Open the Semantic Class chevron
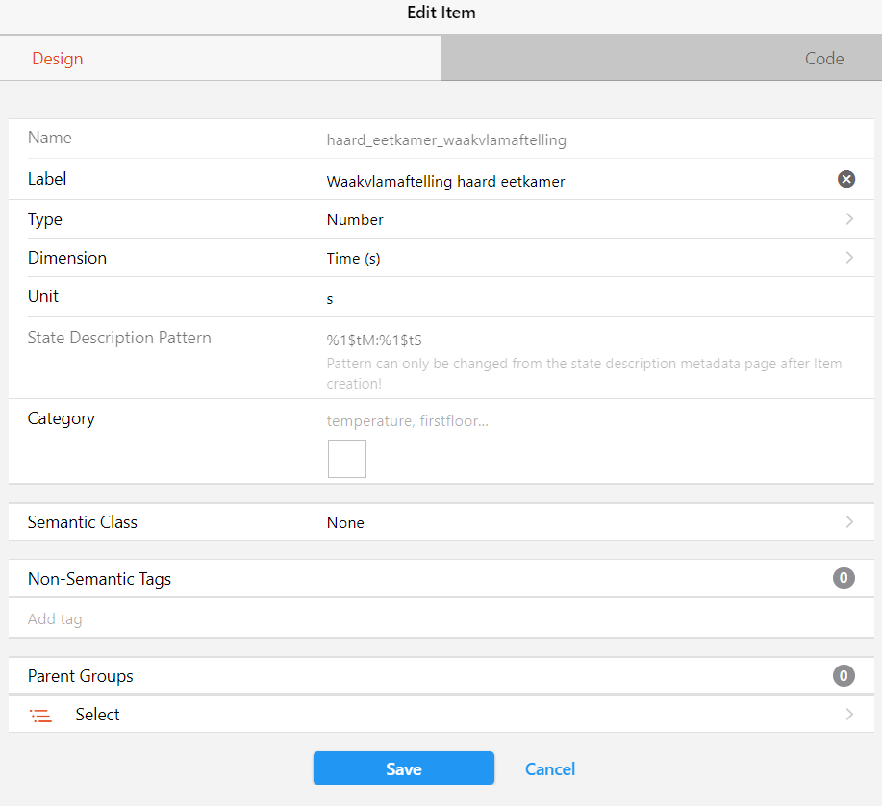 tap(849, 522)
